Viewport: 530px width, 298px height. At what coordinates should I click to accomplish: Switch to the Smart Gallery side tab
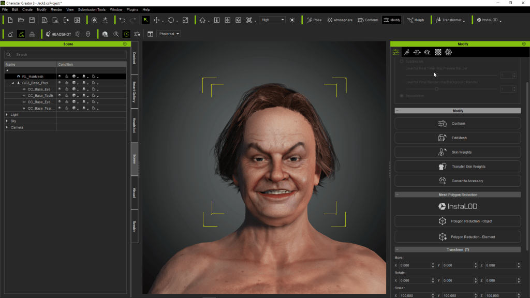(135, 91)
